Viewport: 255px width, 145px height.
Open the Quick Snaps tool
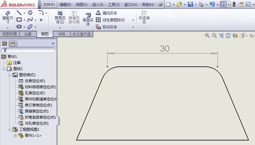[x=144, y=18]
